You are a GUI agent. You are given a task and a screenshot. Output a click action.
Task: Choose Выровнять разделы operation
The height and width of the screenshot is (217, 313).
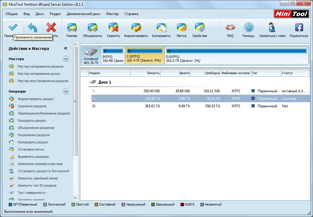coord(33,157)
